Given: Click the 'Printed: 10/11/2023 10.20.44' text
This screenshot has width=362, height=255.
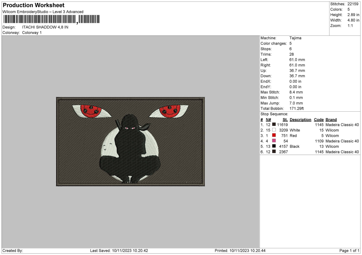Looking at the screenshot, I should (240, 251).
